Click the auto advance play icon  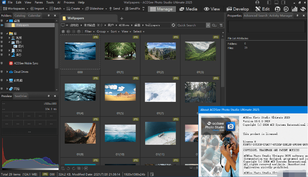click(86, 168)
